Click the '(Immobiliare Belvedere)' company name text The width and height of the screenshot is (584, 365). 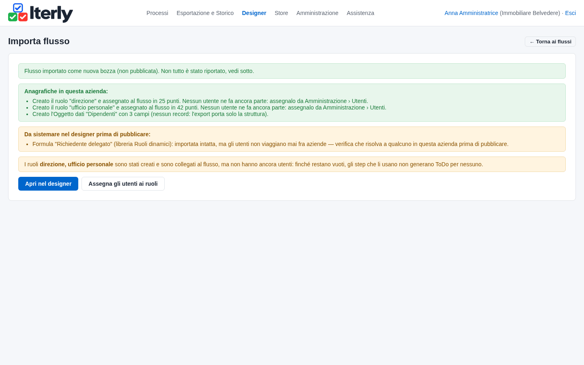[530, 13]
